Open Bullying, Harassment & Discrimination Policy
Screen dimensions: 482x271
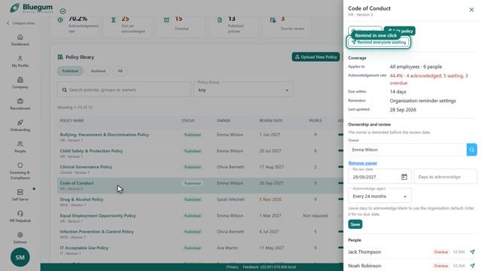coord(105,135)
